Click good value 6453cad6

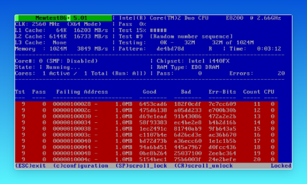click(153, 104)
